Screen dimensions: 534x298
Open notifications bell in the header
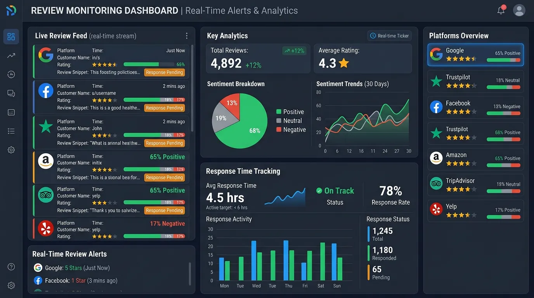501,10
